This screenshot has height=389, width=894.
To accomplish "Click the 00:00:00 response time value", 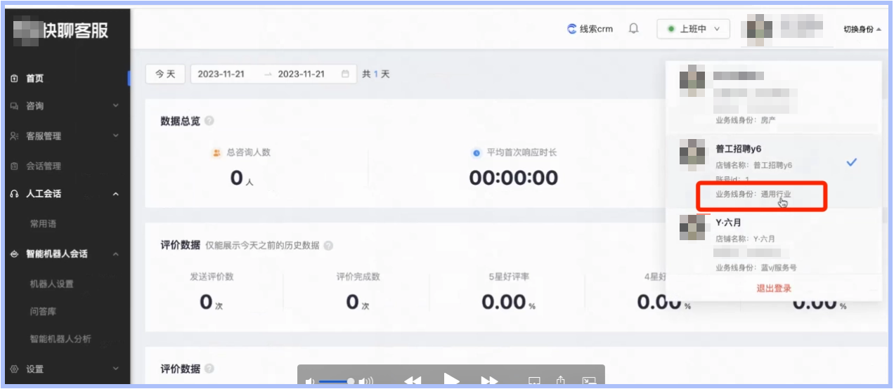I will click(513, 178).
